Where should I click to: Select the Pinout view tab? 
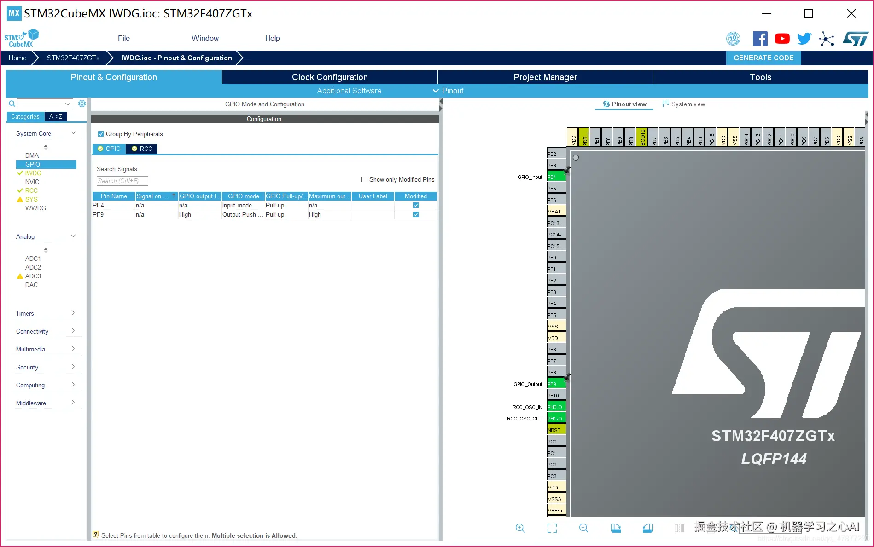point(624,104)
